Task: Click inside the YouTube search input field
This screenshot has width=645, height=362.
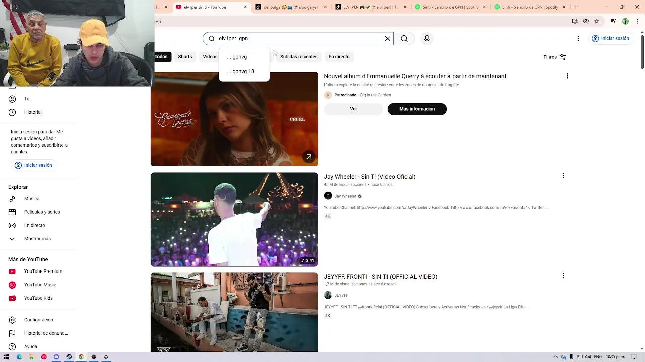Action: [297, 38]
